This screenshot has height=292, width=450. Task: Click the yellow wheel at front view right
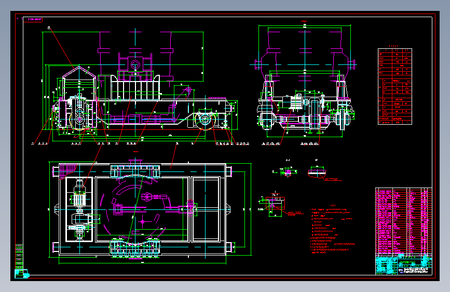pyautogui.click(x=204, y=120)
